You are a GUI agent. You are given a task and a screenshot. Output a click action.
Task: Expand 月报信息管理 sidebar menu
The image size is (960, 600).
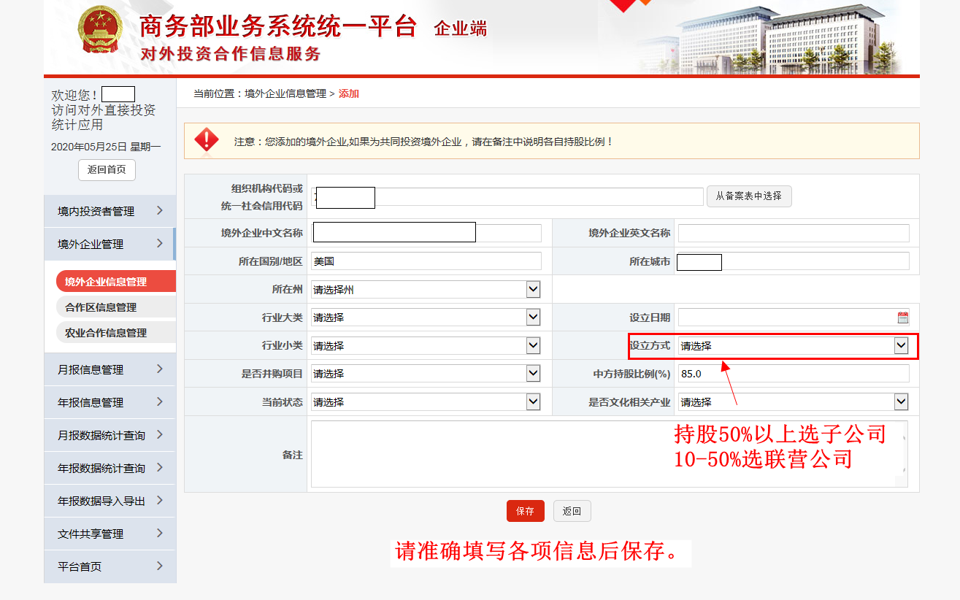point(110,369)
